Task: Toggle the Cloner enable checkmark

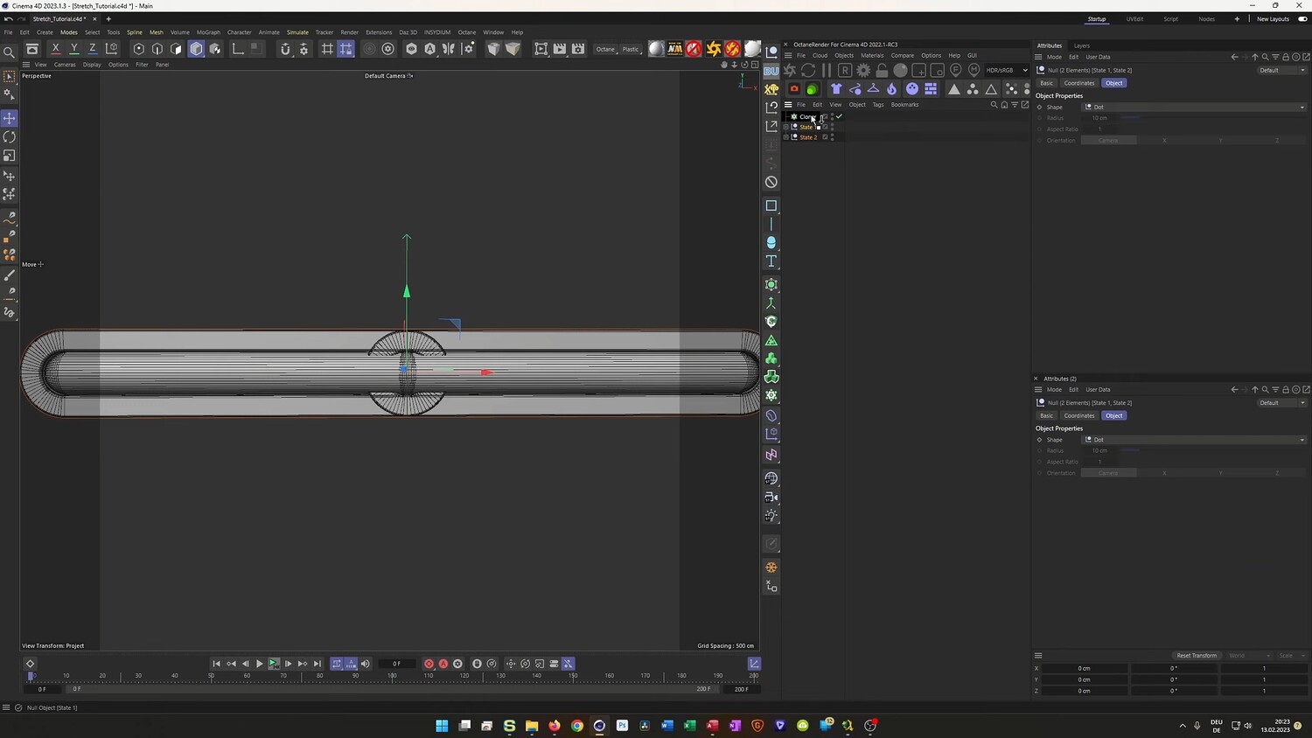Action: tap(839, 116)
